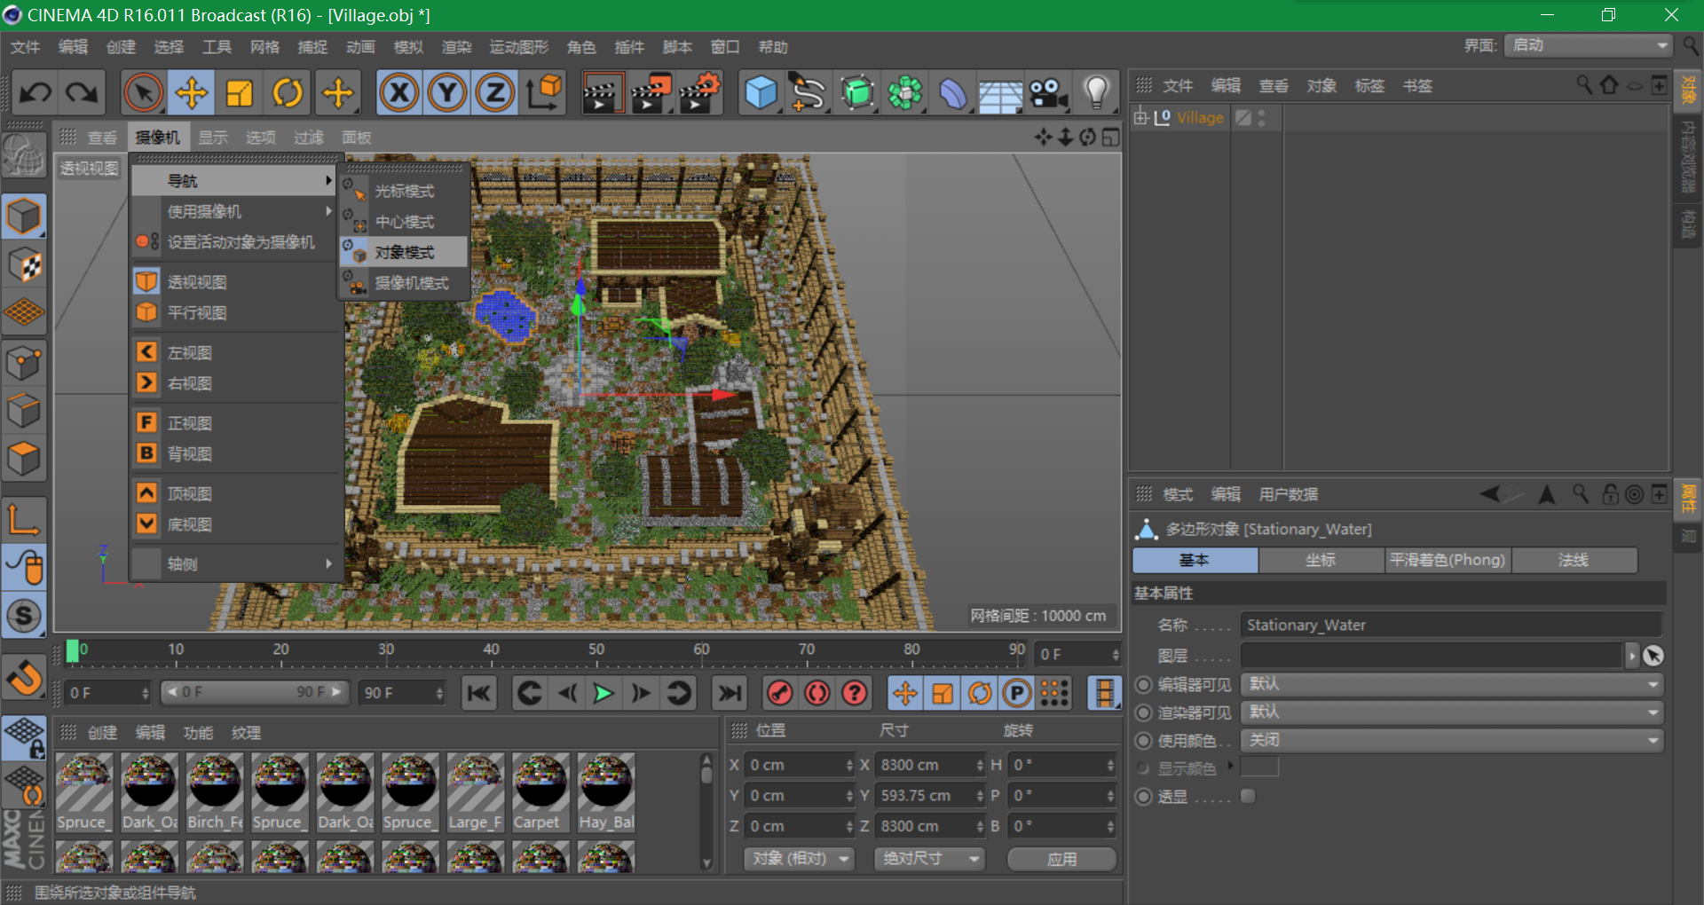Viewport: 1704px width, 905px height.
Task: Click the 名称 Stationary_Water input field
Action: point(1450,625)
